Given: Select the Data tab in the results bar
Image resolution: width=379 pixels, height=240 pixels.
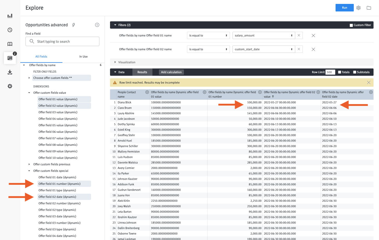Looking at the screenshot, I should tap(121, 72).
